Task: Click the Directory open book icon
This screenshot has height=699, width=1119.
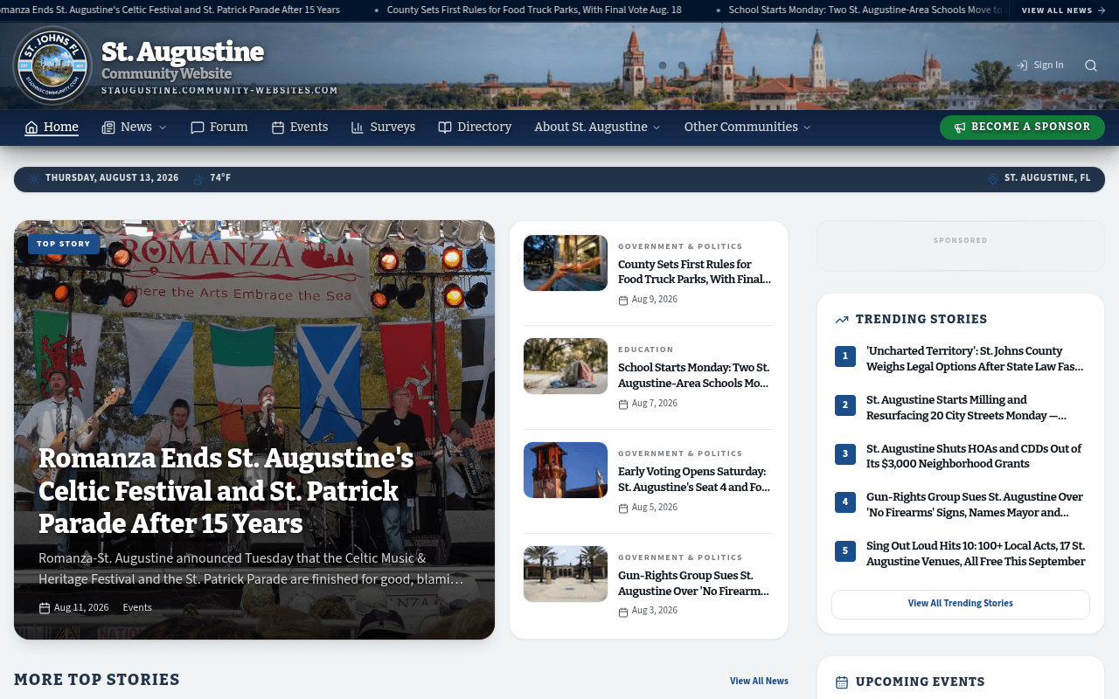Action: pyautogui.click(x=445, y=128)
